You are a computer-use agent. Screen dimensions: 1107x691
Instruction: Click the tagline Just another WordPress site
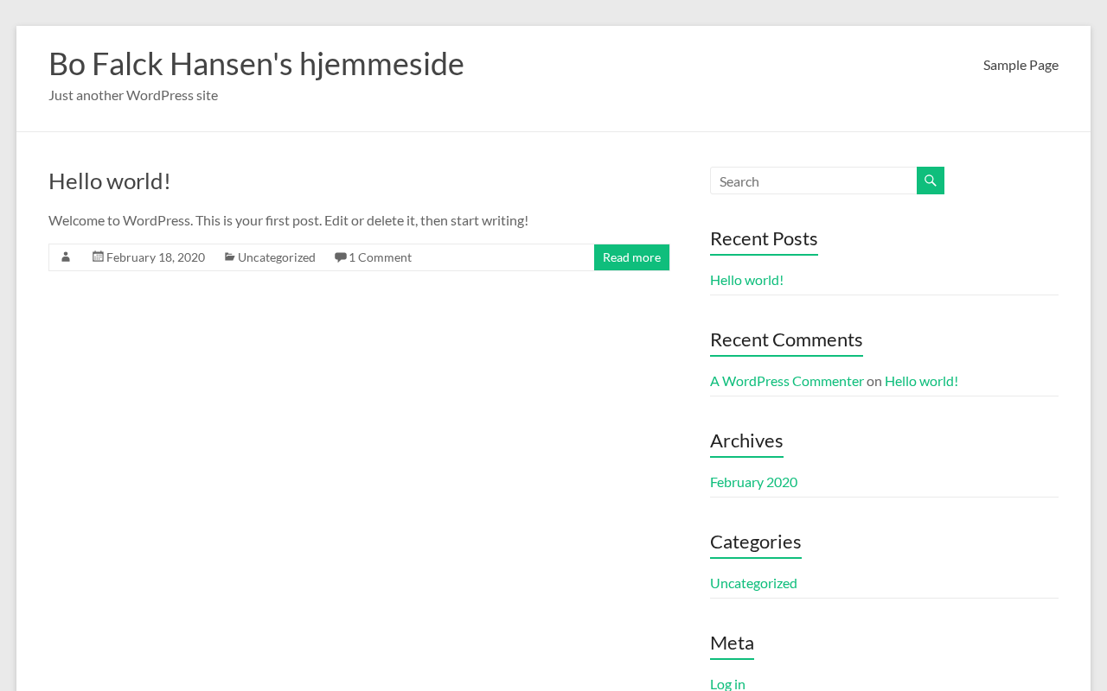133,95
